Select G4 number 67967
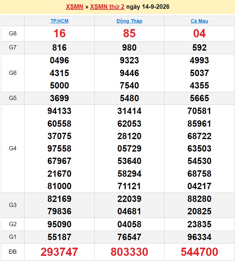The width and height of the screenshot is (235, 261). point(60,161)
